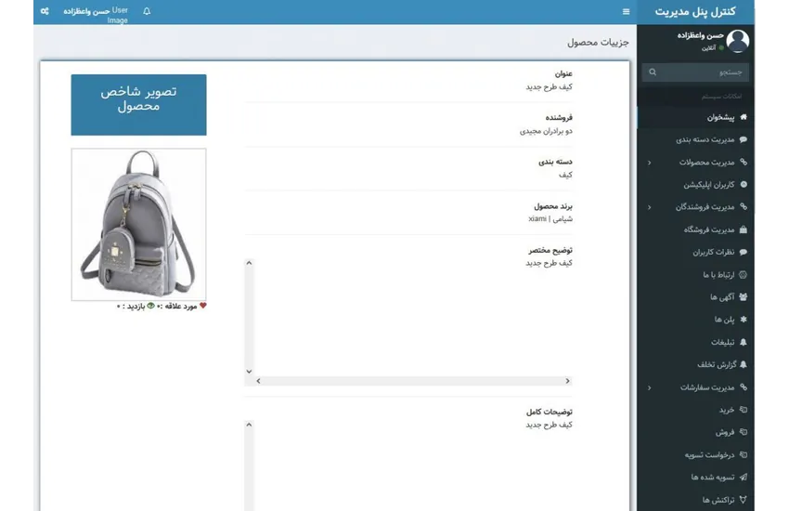Click up arrow of توضیح مختصر scrollbar

(249, 263)
